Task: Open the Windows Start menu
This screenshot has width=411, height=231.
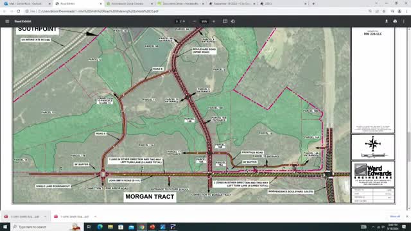Action: point(5,227)
